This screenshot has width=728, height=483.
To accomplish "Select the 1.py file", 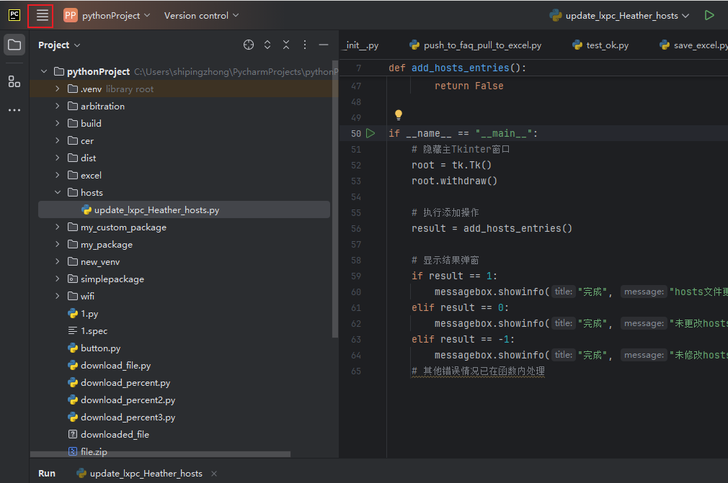I will tap(83, 314).
